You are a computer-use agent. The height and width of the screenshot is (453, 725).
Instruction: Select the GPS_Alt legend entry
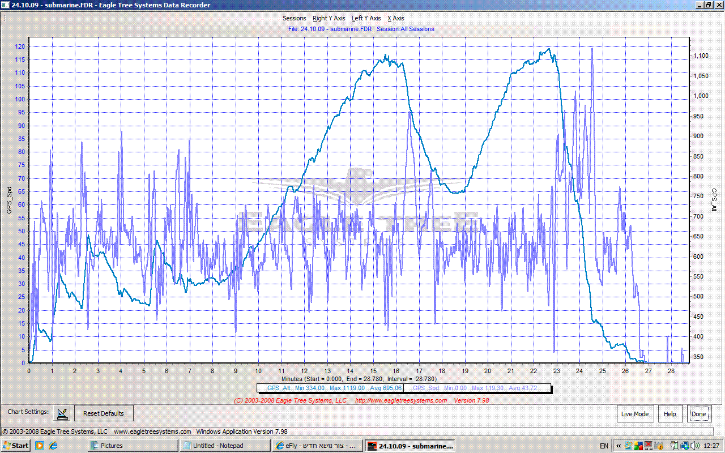coord(330,388)
